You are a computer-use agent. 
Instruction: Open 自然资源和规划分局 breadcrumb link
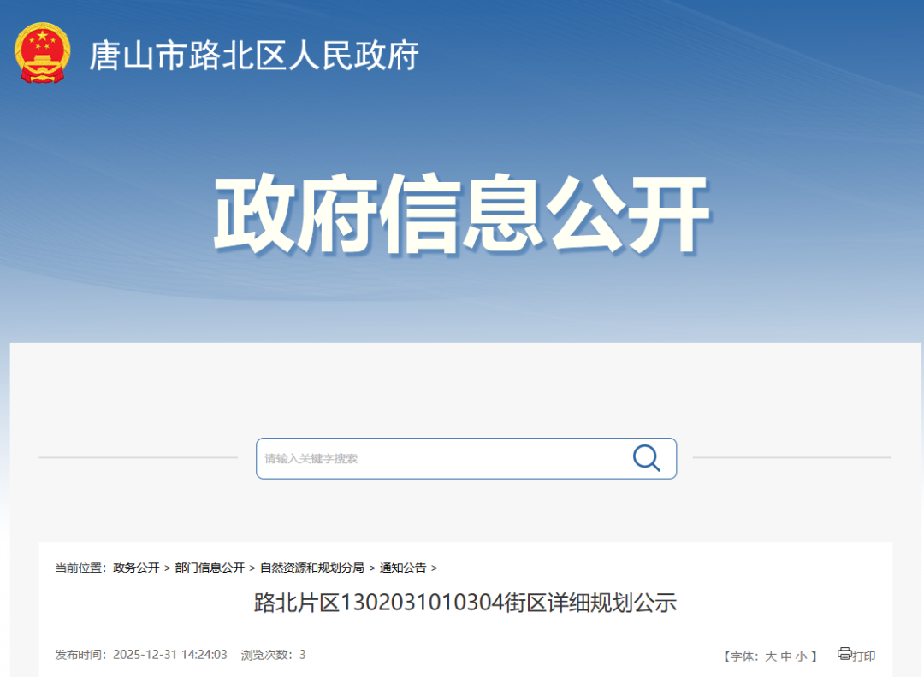point(312,568)
